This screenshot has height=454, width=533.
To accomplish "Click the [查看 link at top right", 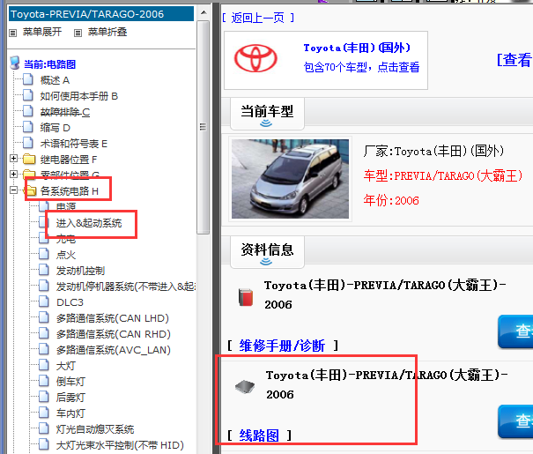I will pos(514,60).
